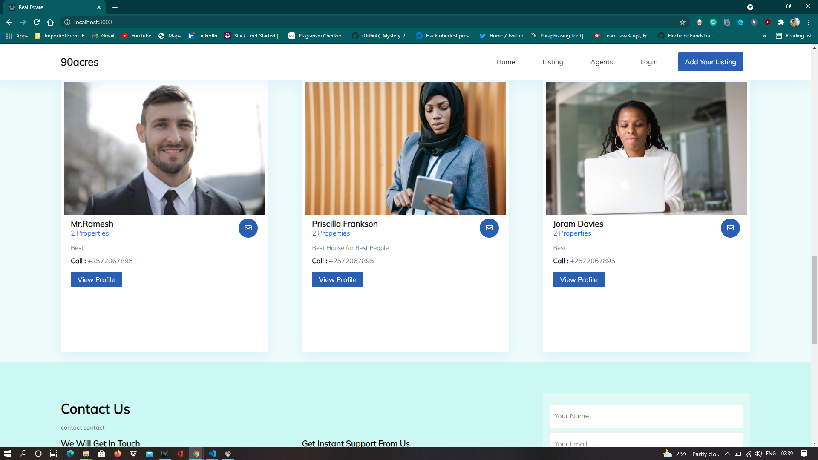
Task: View Profile of Priscilla Frankson
Action: pos(337,280)
